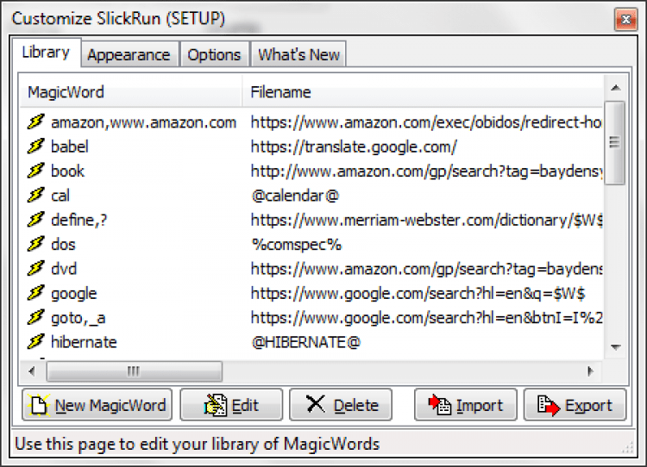Click the lightning icon beside amazon MagicWord
Screen dimensions: 647x467
click(x=36, y=122)
